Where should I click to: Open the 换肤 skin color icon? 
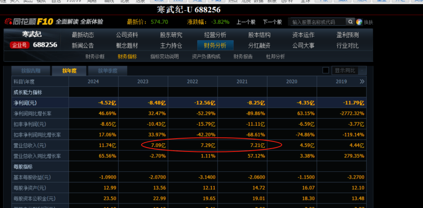[359, 22]
